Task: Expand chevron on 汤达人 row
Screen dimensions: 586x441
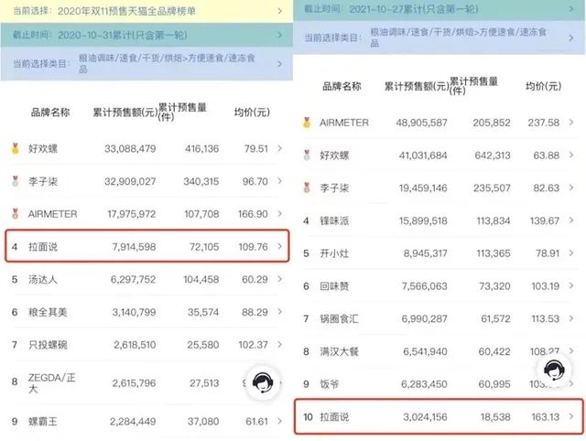Action: point(279,279)
